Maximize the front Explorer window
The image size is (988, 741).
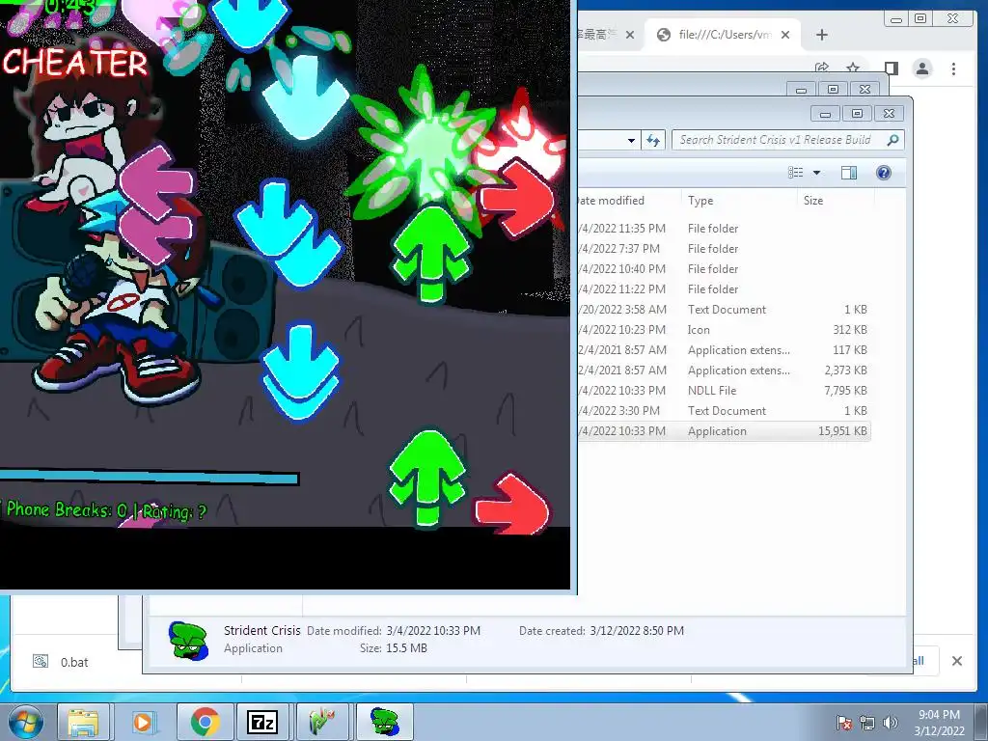(x=857, y=114)
